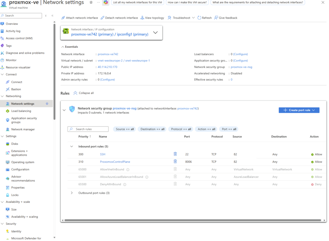Open Load balancing in sidebar
329x241 pixels.
(x=21, y=111)
